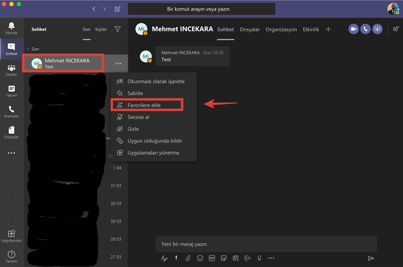Open text formatting options in composer
The width and height of the screenshot is (403, 267).
(164, 258)
